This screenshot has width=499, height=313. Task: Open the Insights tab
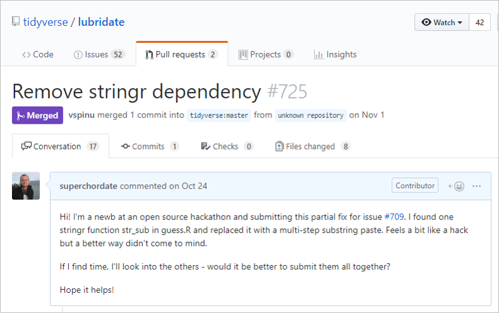335,54
